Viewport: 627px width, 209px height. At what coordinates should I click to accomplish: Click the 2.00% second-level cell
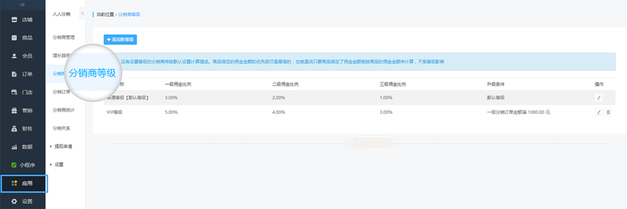click(278, 98)
